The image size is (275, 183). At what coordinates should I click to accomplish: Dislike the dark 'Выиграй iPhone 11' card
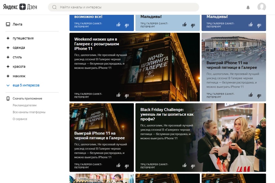pos(127,166)
